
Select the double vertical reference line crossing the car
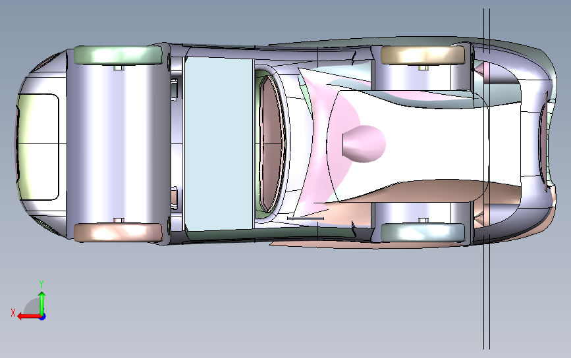pos(487,179)
